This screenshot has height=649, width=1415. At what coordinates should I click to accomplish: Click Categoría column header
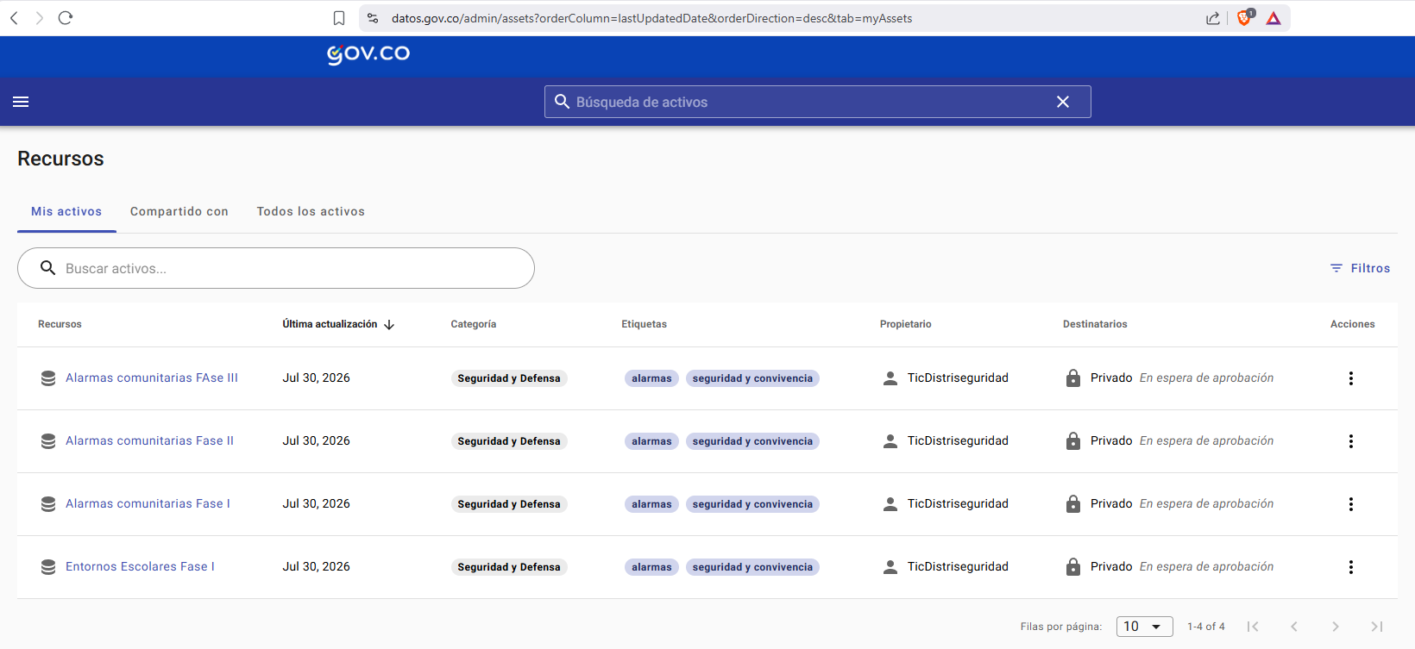click(473, 324)
